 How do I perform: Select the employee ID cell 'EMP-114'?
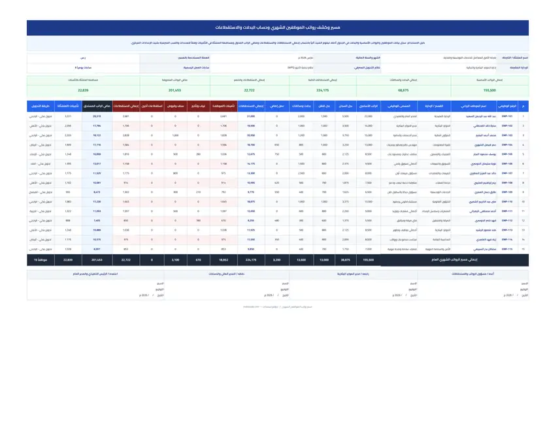click(507, 240)
